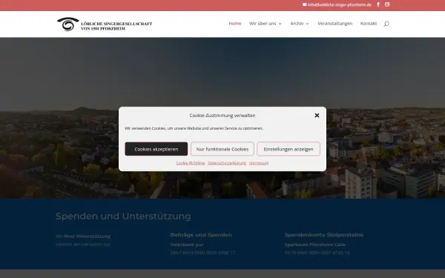Open the Datenschutzerklärung link
This screenshot has height=278, width=445.
[x=227, y=163]
